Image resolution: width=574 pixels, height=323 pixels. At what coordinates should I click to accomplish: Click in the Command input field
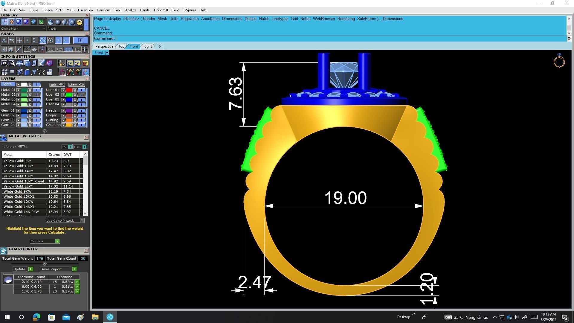click(x=341, y=38)
